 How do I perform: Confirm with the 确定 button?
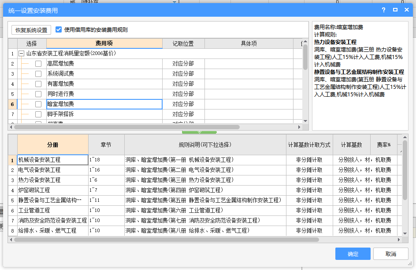pos(353,254)
